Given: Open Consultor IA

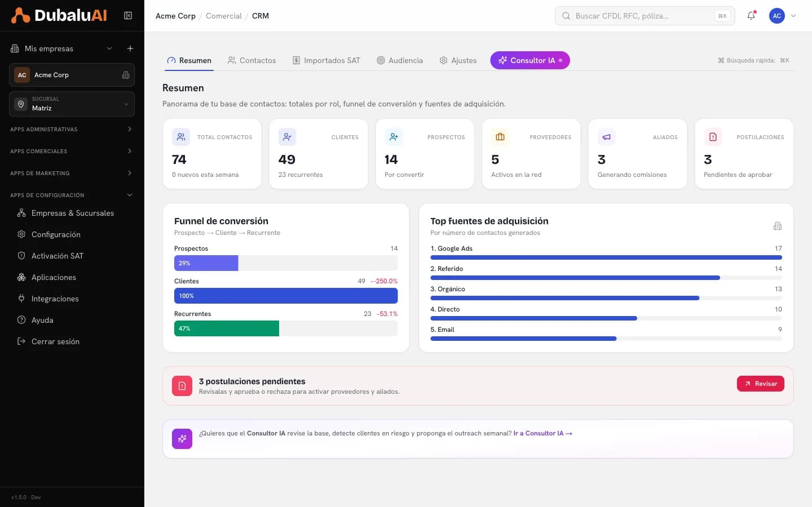Looking at the screenshot, I should (530, 60).
